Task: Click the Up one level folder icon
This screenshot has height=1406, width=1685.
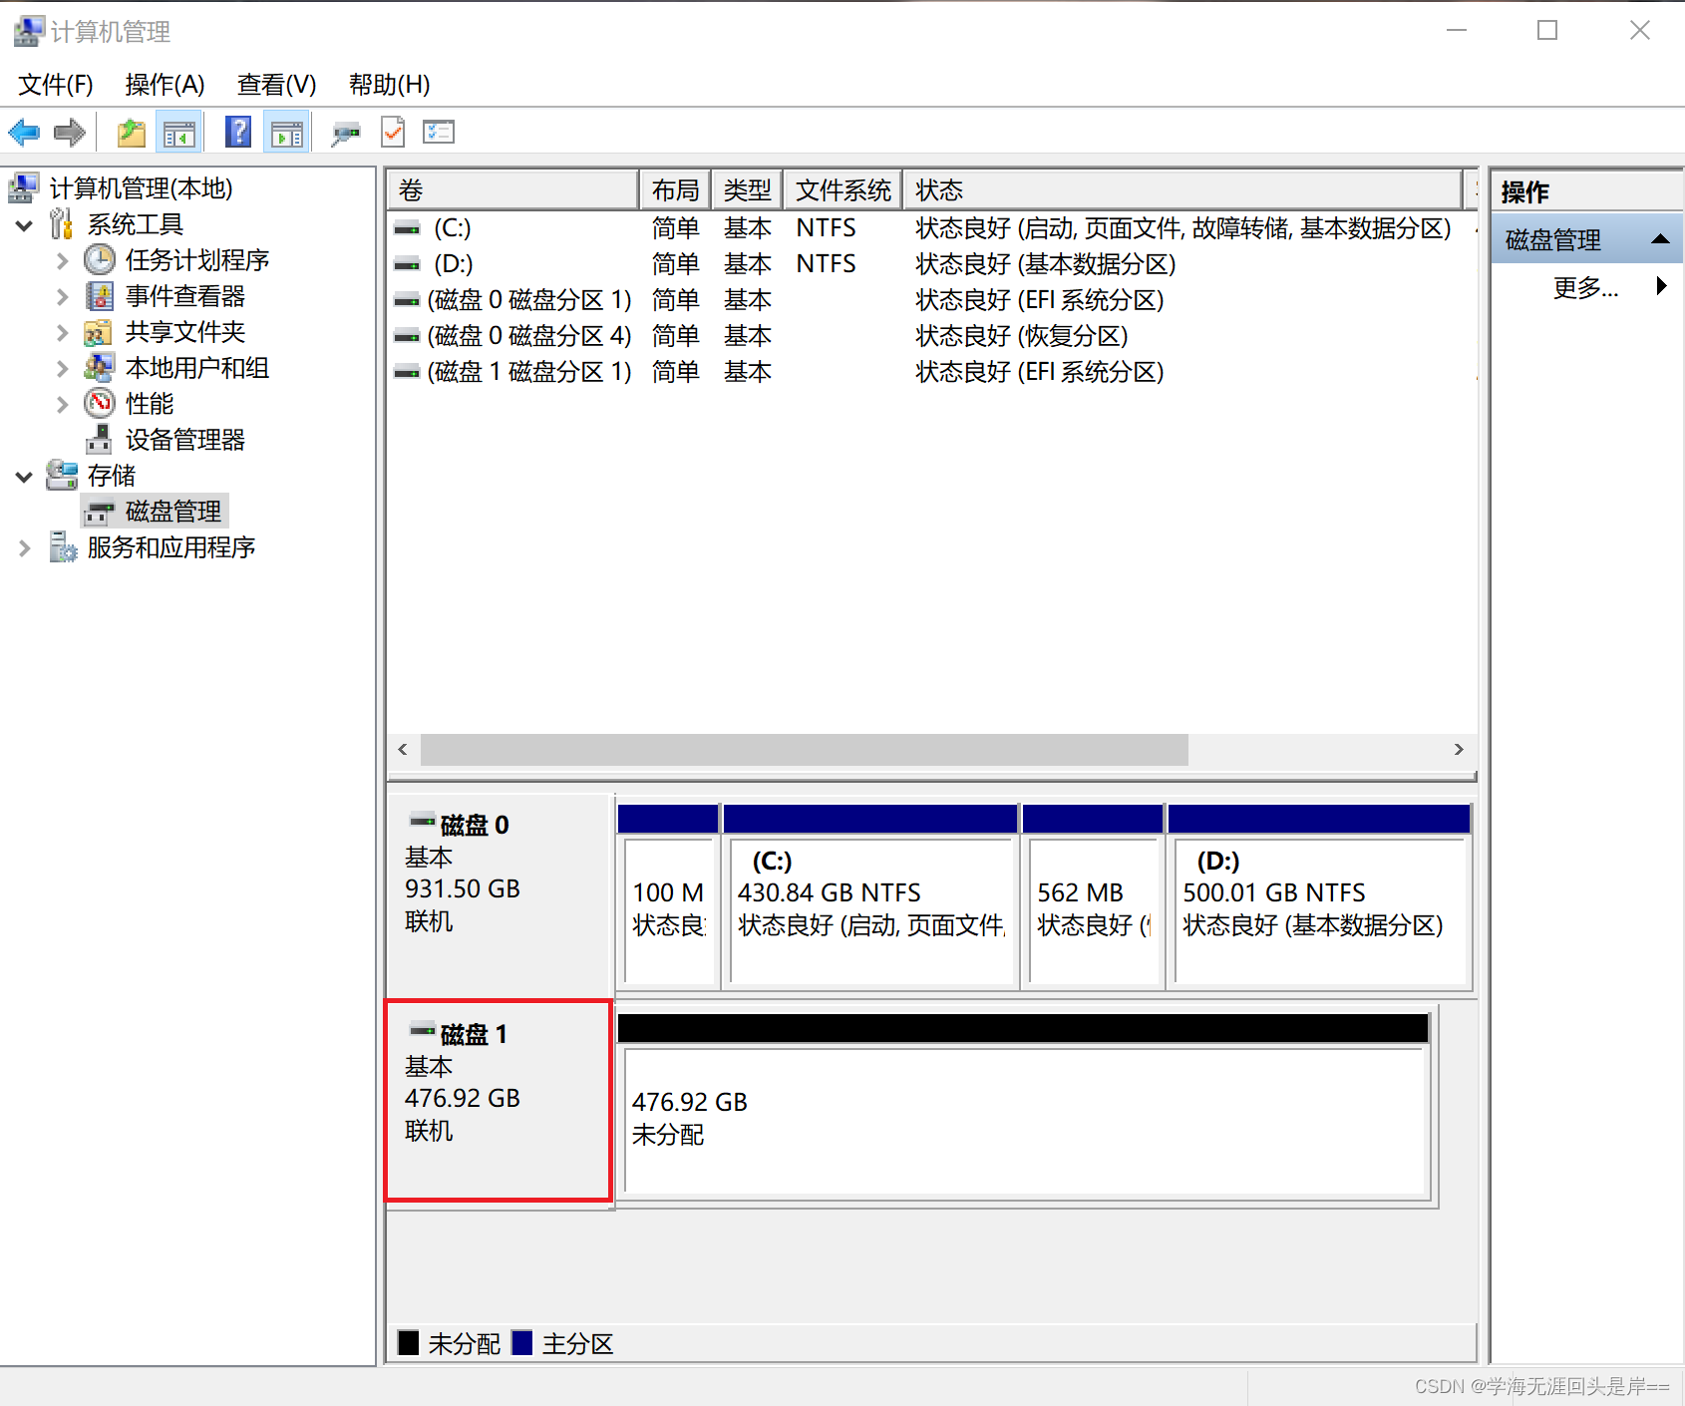Action: click(x=131, y=132)
